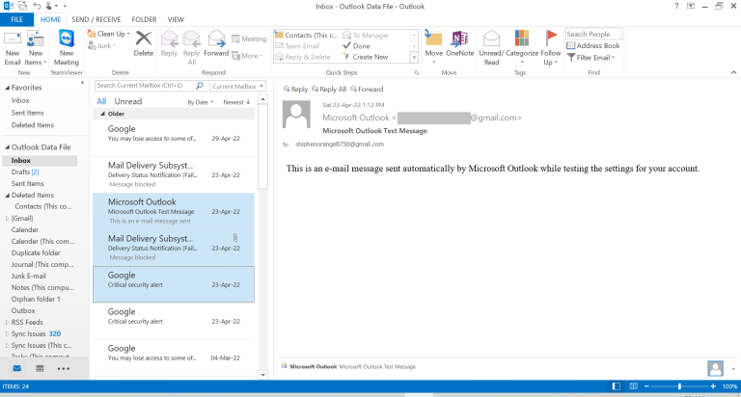This screenshot has width=741, height=397.
Task: Click the Forward ribbon button
Action: coord(216,44)
